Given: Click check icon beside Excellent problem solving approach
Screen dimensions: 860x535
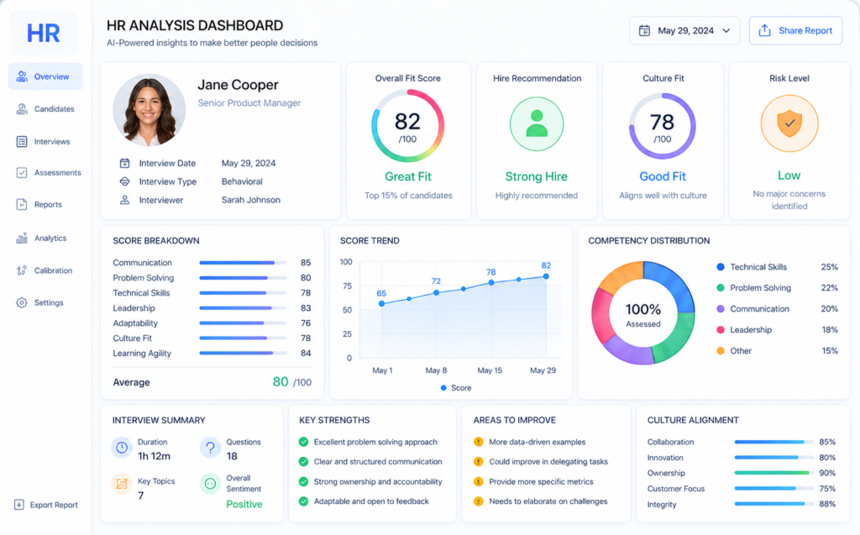Looking at the screenshot, I should click(303, 442).
